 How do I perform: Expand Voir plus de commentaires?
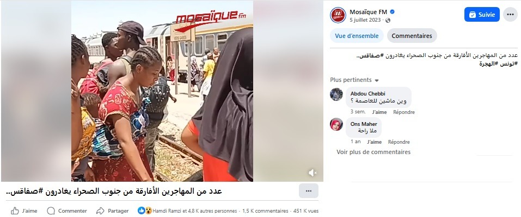tap(373, 152)
